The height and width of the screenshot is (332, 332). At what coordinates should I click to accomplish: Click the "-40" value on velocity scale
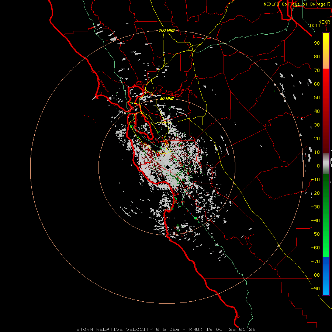point(315,221)
